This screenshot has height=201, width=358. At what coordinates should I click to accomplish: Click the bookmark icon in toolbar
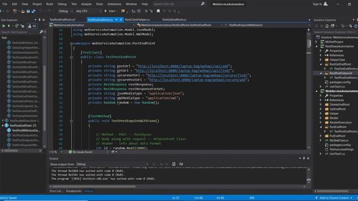pyautogui.click(x=158, y=11)
